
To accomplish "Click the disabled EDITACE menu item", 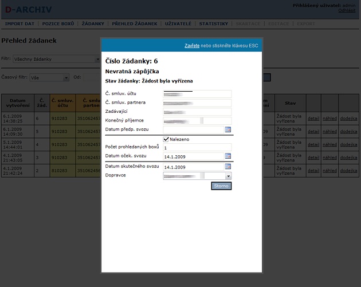I will (278, 23).
